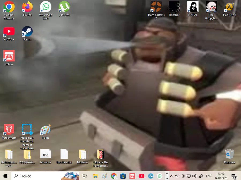Open the search highlights illustration in the search box
This screenshot has height=180, width=241.
[x=70, y=176]
